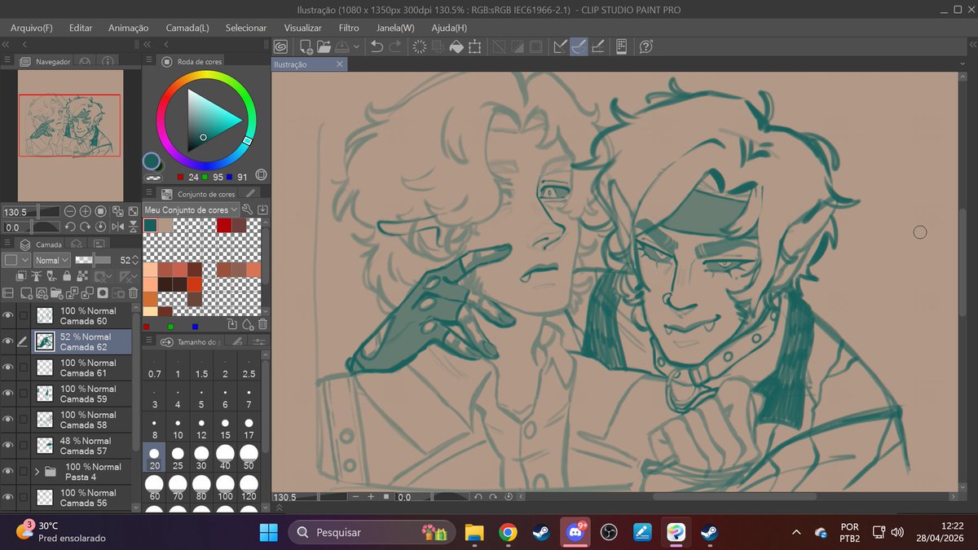978x550 pixels.
Task: Click the Open file folder icon
Action: (324, 46)
